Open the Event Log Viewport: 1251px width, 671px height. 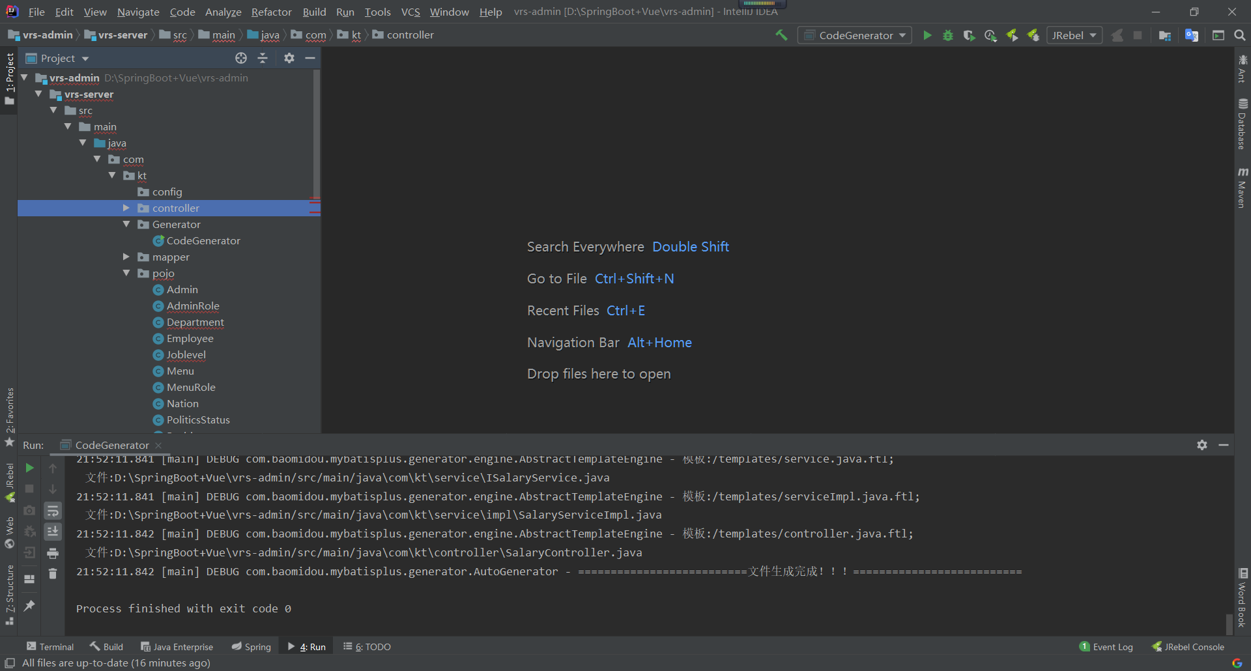1106,646
